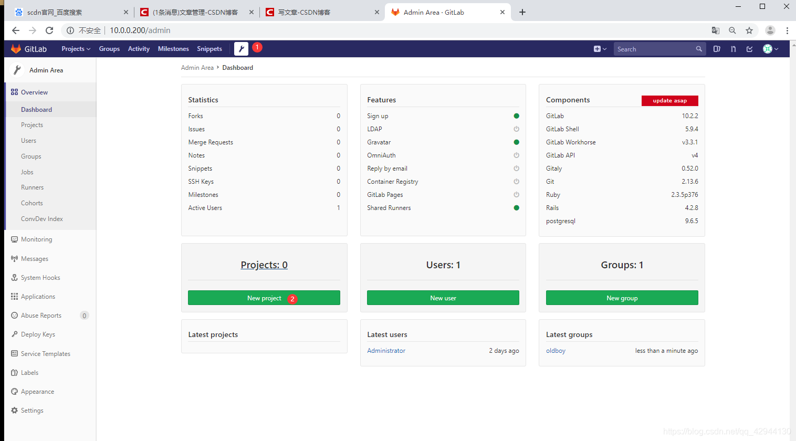796x441 pixels.
Task: Click the New group button
Action: click(622, 298)
